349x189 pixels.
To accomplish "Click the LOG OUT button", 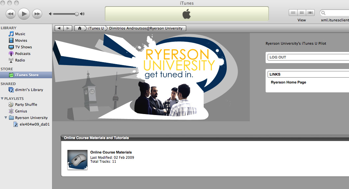I will [308, 57].
